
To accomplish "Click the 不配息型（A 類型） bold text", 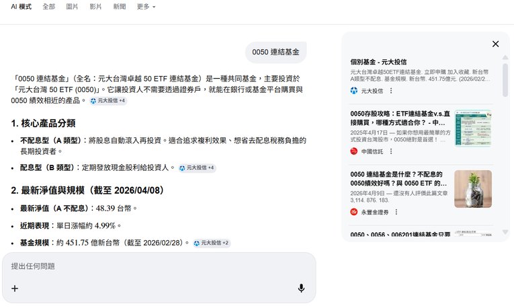I will (x=51, y=141).
